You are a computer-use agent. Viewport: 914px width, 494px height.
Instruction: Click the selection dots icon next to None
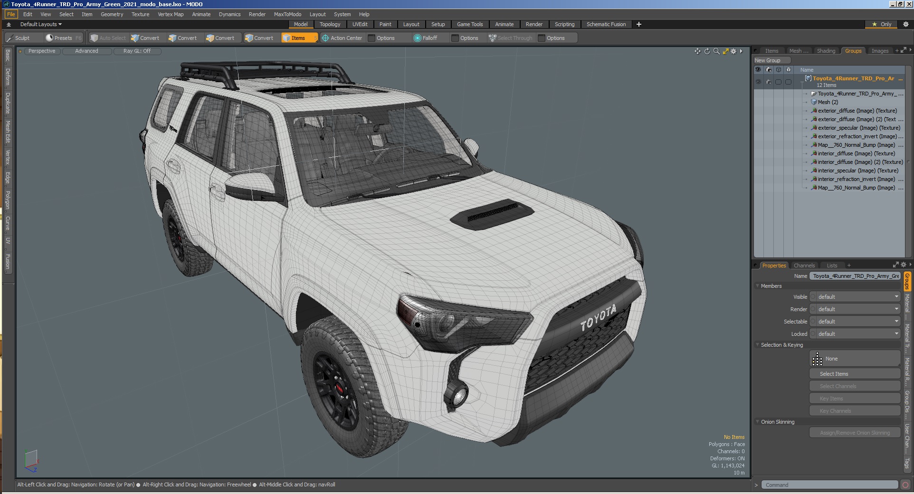point(817,359)
